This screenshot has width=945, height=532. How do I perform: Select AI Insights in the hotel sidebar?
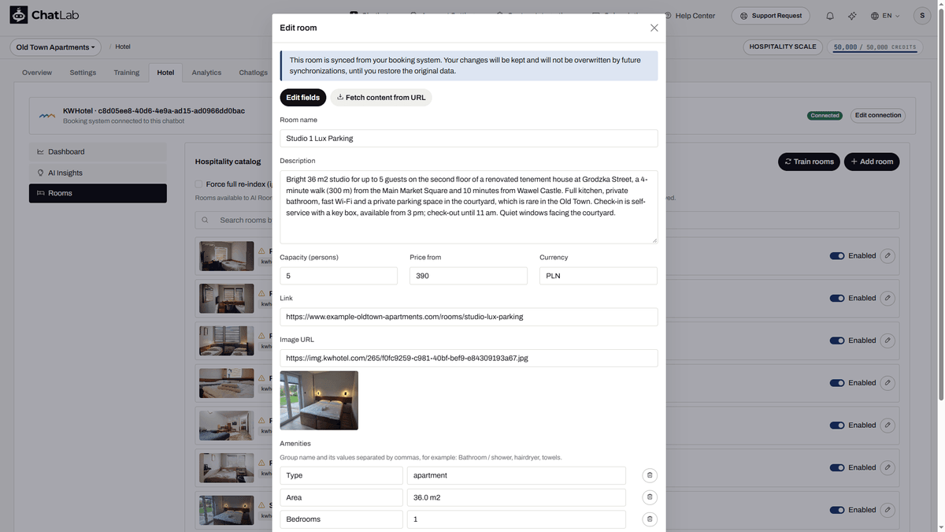pyautogui.click(x=98, y=173)
